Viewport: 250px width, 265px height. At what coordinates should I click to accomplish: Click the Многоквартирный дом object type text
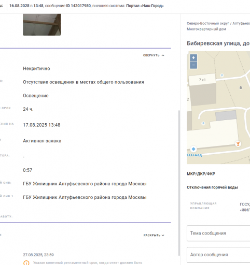[x=206, y=29]
